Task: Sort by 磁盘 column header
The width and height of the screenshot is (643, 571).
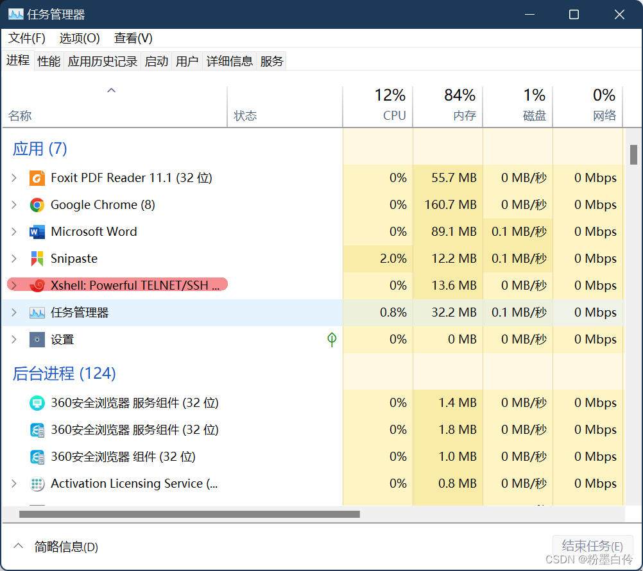Action: click(518, 106)
